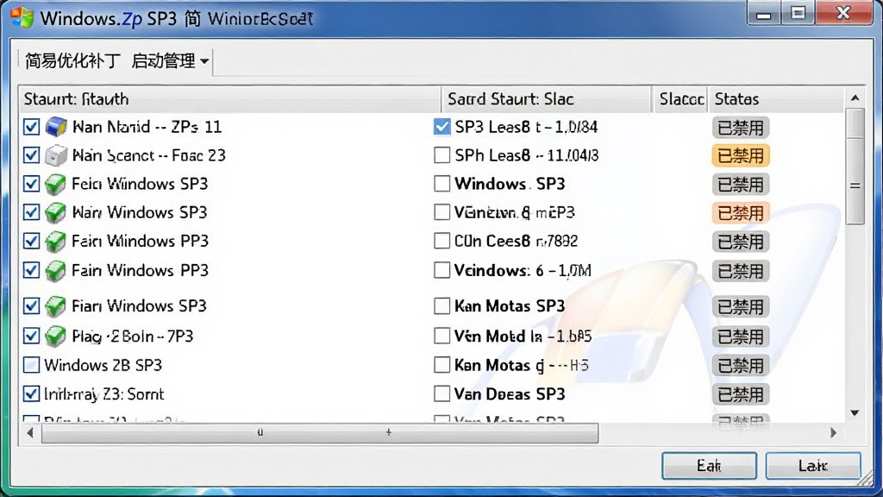Click orange 已禁用 status of 'VGnctwn' row
This screenshot has width=883, height=497.
[x=741, y=213]
